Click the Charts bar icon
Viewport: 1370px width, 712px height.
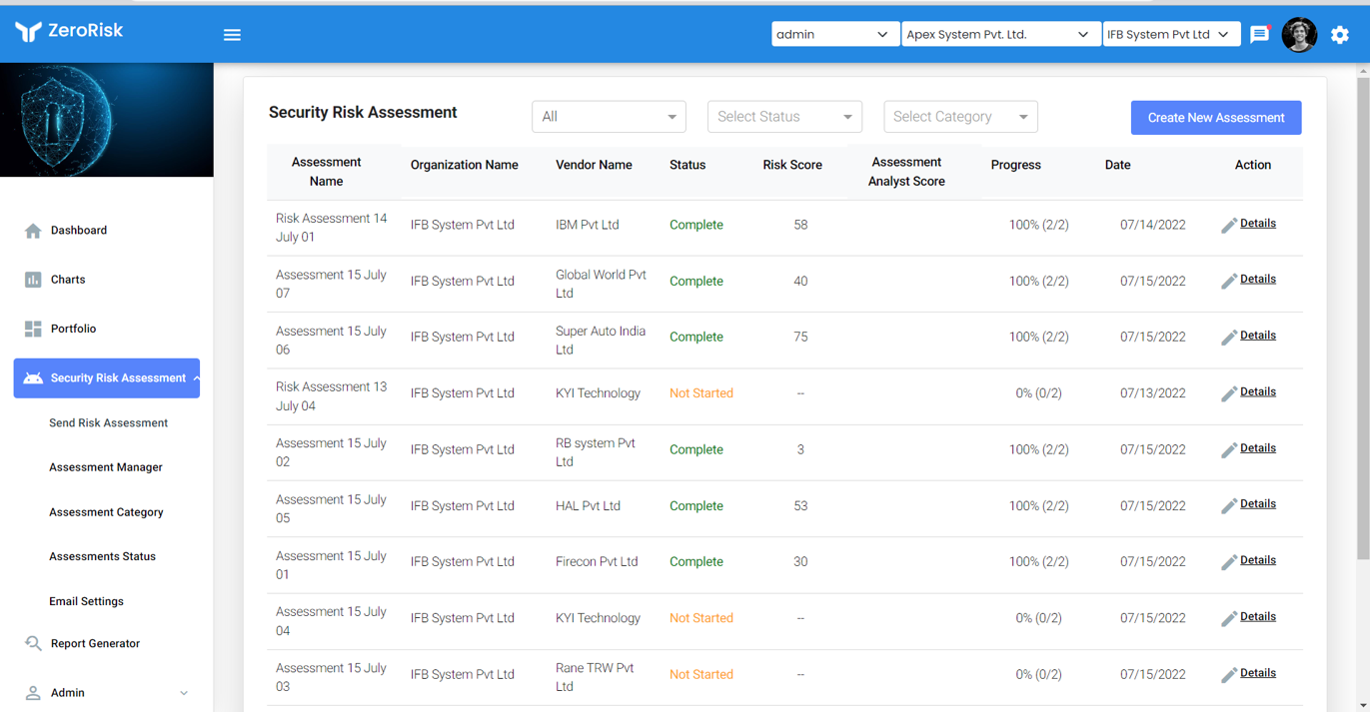pyautogui.click(x=33, y=280)
